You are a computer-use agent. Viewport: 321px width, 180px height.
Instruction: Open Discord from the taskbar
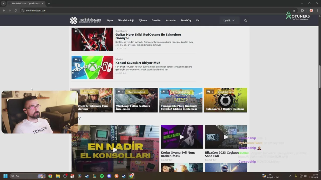pyautogui.click(x=109, y=176)
